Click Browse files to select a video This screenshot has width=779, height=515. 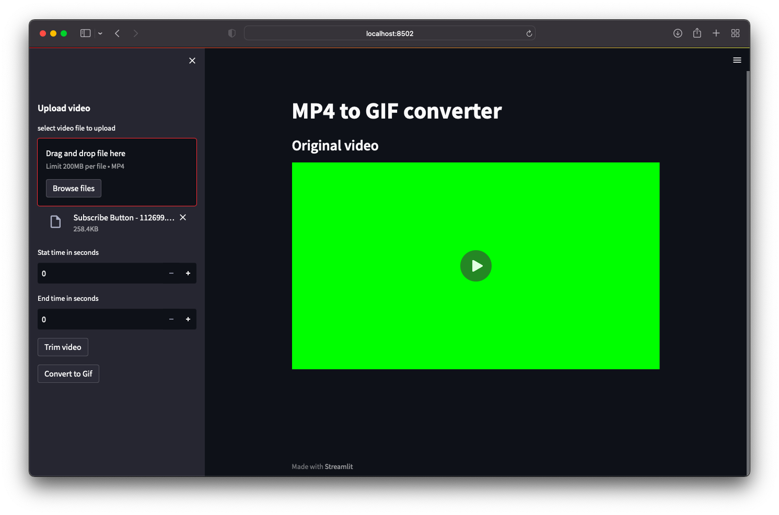[73, 188]
